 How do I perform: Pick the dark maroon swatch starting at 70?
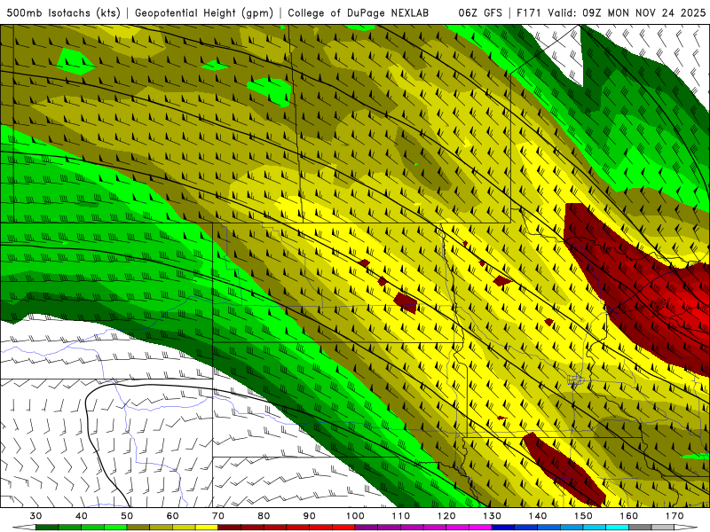230,528
